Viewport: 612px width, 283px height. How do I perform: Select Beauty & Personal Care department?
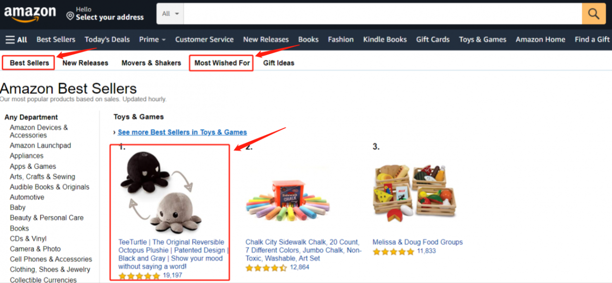click(x=46, y=217)
